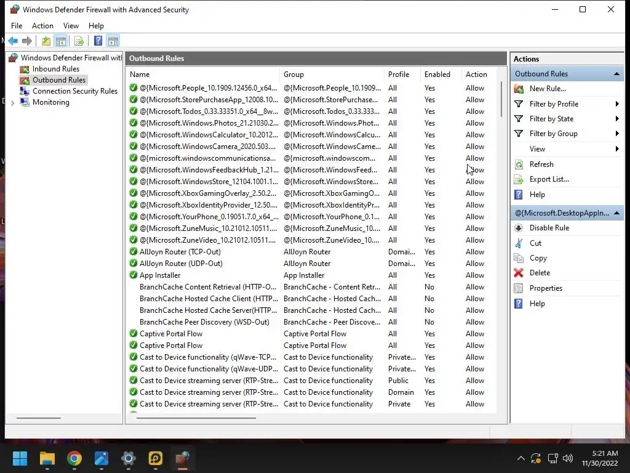Click green check icon of AllJoyn Router (UDP-Out)
Image resolution: width=630 pixels, height=473 pixels.
coord(134,264)
